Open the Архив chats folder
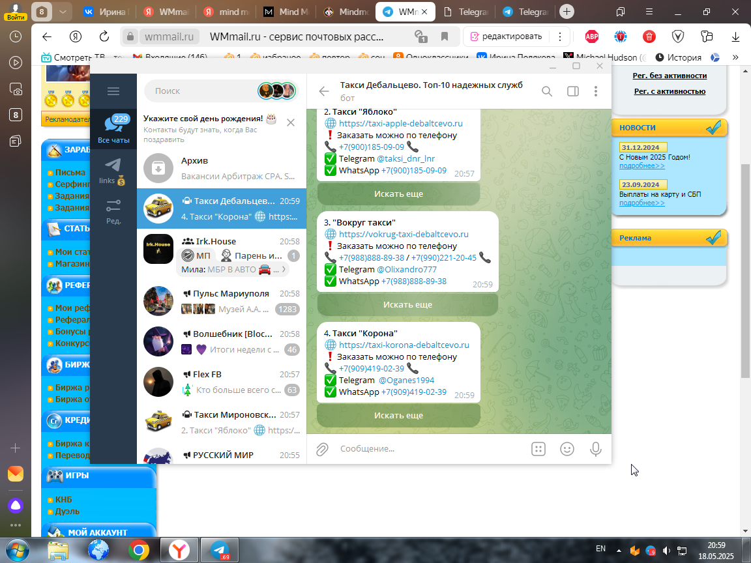 tap(222, 168)
